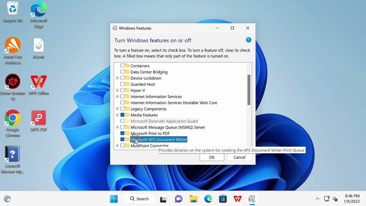This screenshot has width=366, height=206.
Task: Select Google Chrome desktop shortcut
Action: coord(13,124)
